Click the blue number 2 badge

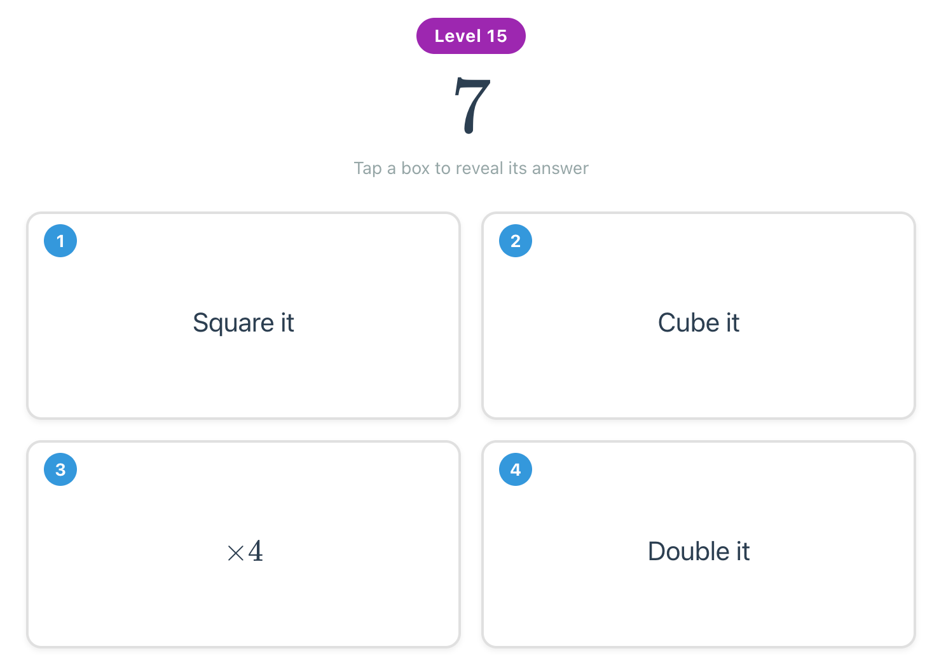click(516, 241)
